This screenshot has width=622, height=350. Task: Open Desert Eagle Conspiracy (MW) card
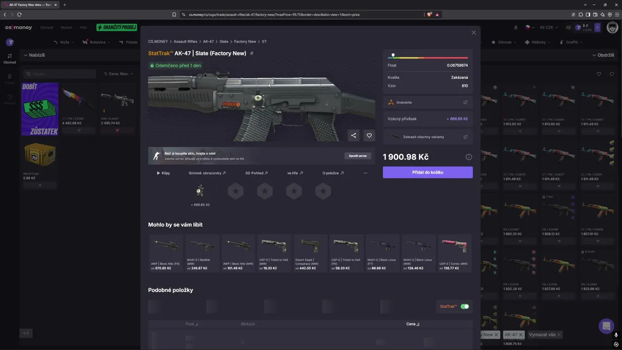click(310, 253)
